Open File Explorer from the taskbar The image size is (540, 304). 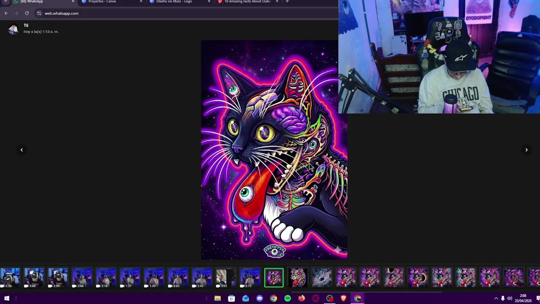[x=218, y=299]
